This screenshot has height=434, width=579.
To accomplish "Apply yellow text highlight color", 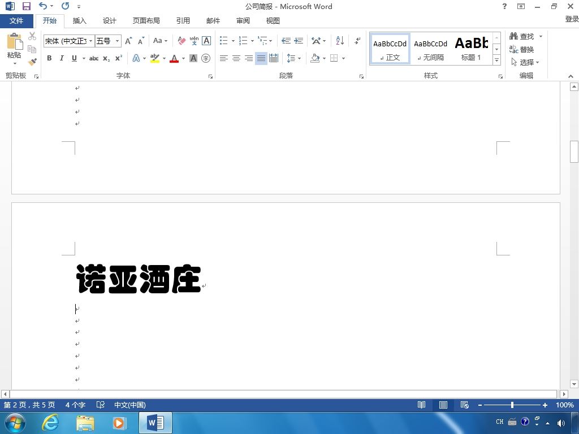I will tap(155, 58).
